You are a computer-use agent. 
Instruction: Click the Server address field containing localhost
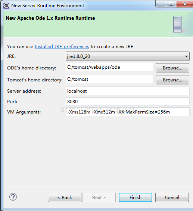[x=128, y=91]
